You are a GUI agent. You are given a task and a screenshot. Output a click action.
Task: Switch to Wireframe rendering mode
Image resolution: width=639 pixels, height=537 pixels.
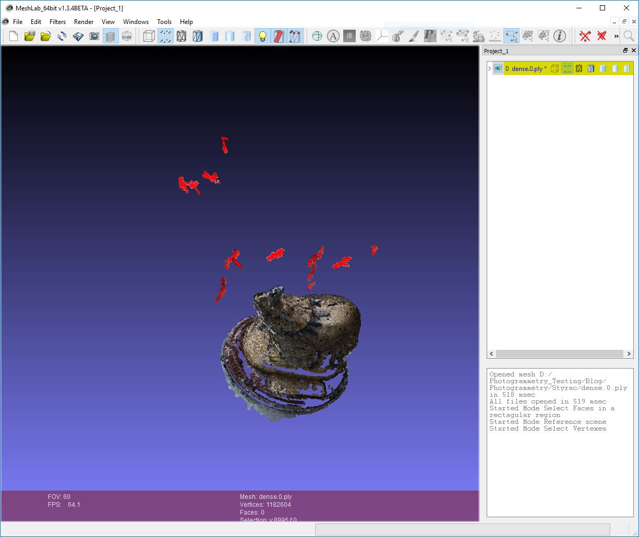[182, 35]
